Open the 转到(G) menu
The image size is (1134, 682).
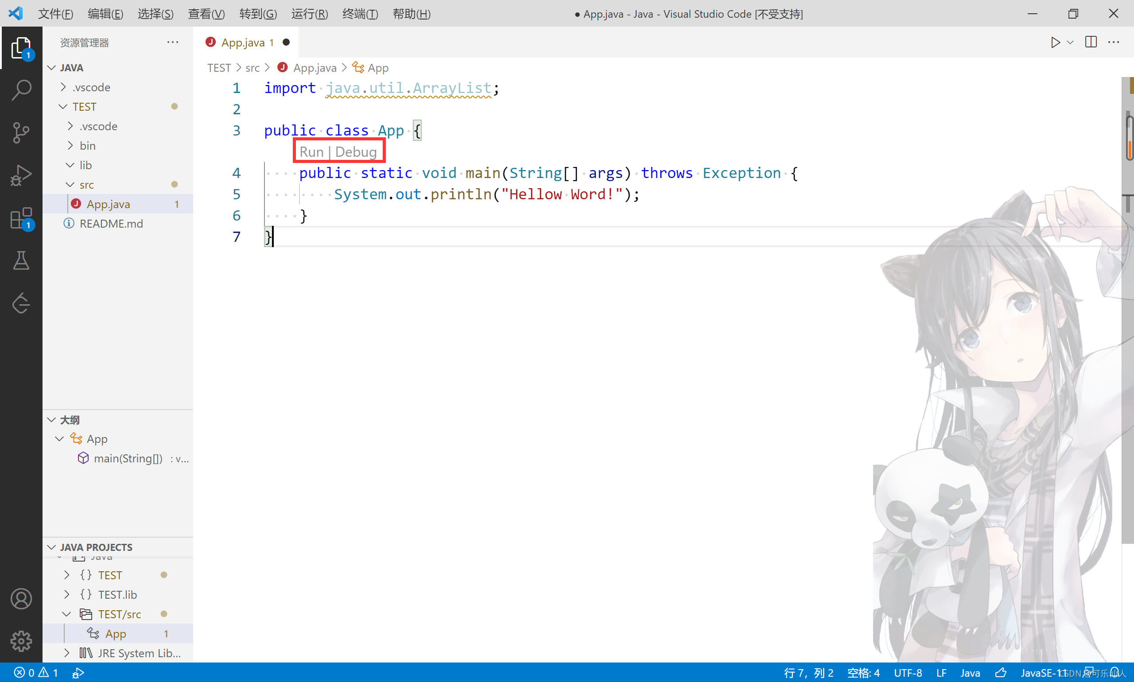click(258, 14)
